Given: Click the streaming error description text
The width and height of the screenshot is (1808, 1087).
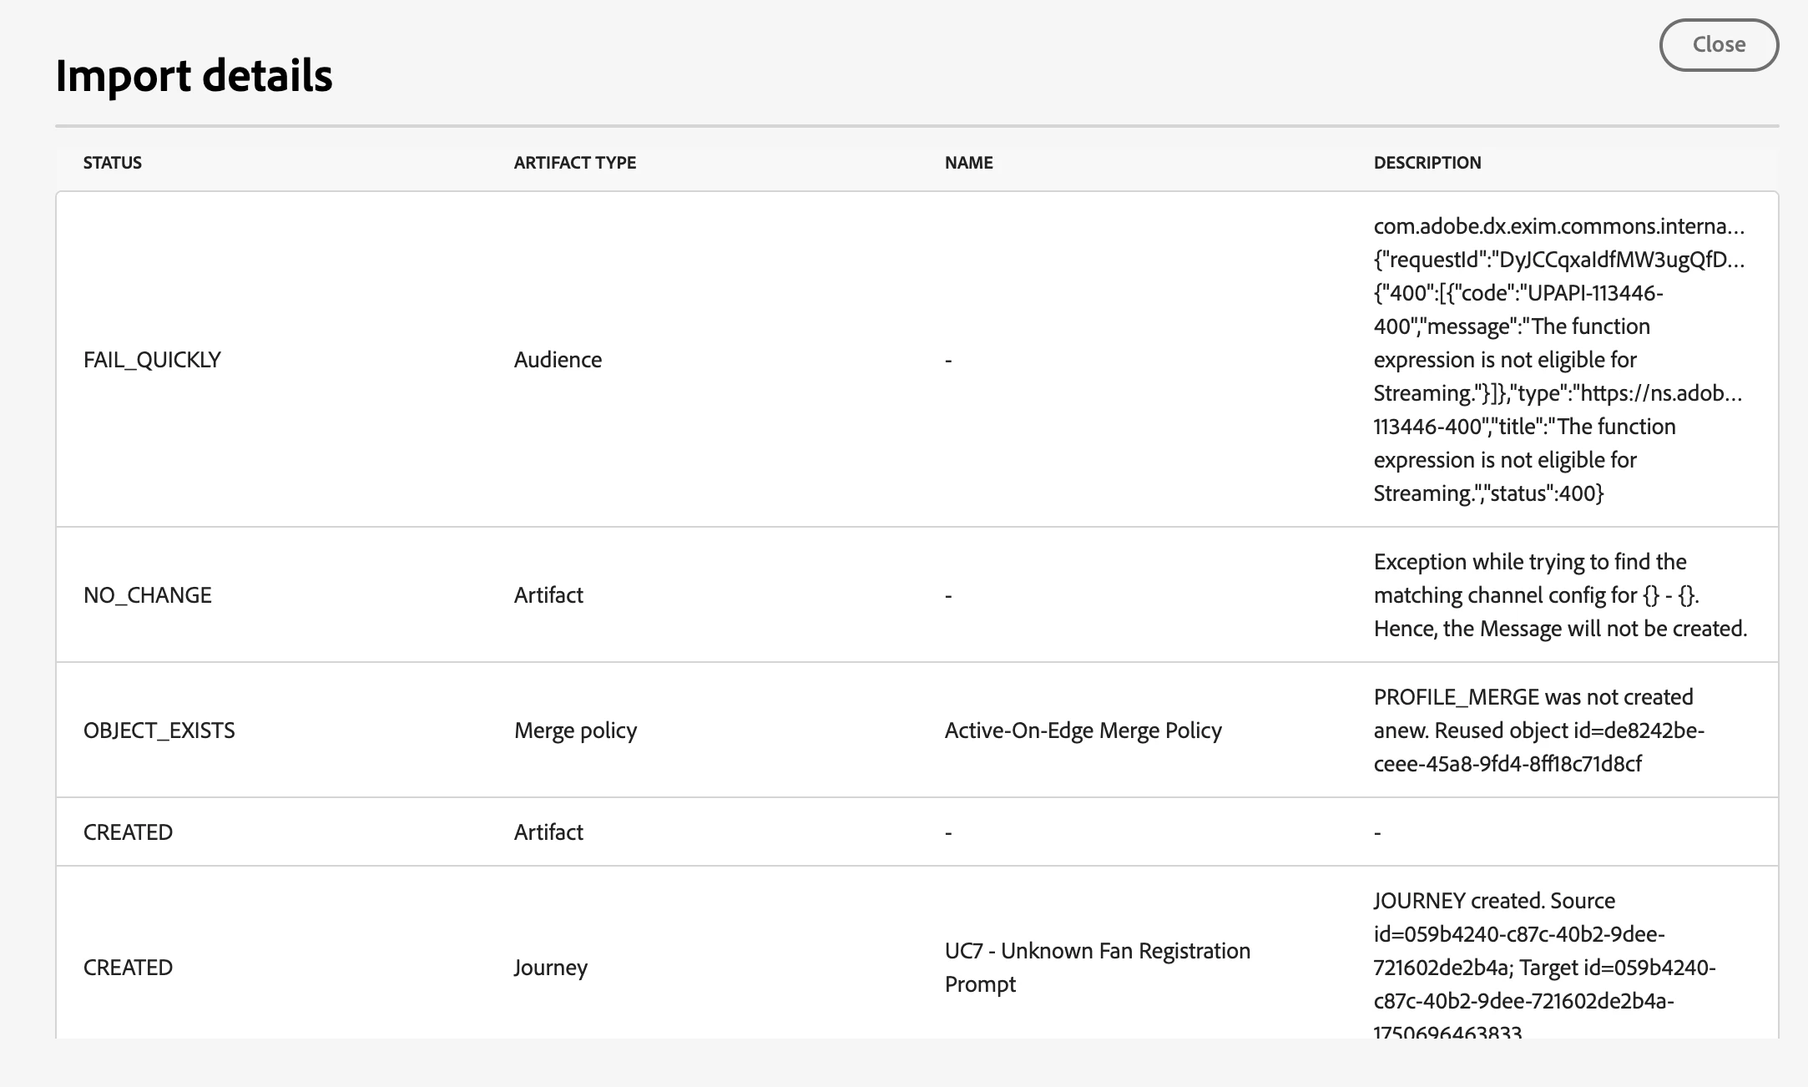Looking at the screenshot, I should pyautogui.click(x=1558, y=360).
